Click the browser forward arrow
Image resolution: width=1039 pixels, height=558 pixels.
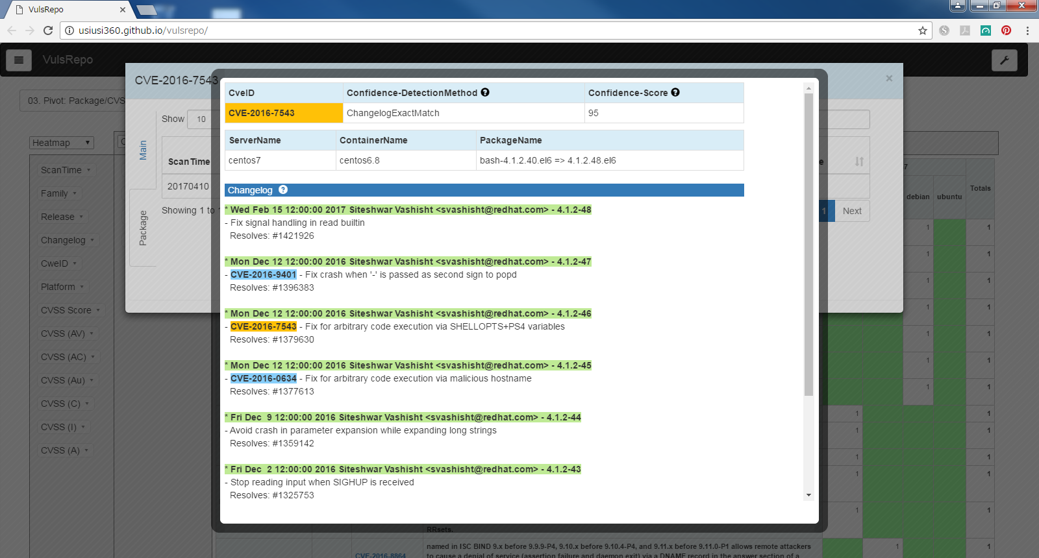[30, 30]
